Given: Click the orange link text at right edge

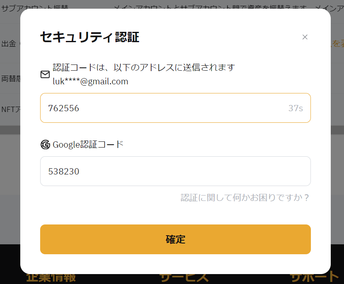Looking at the screenshot, I should click(337, 43).
